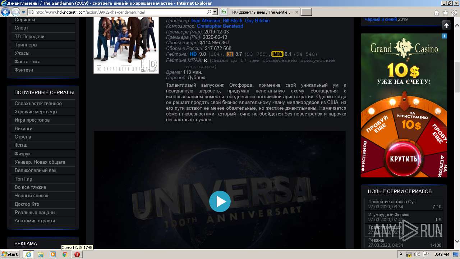Open a new blank tab
The height and width of the screenshot is (259, 460).
tap(306, 12)
